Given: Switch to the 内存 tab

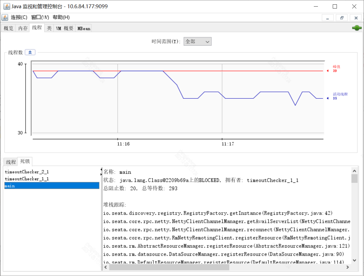Looking at the screenshot, I should click(23, 28).
